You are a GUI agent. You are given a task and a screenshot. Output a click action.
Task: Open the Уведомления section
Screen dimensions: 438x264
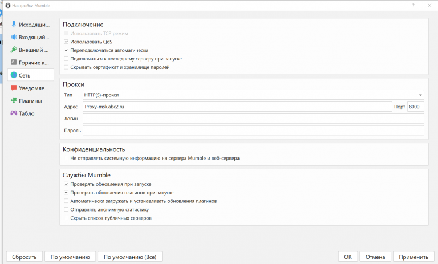(31, 88)
